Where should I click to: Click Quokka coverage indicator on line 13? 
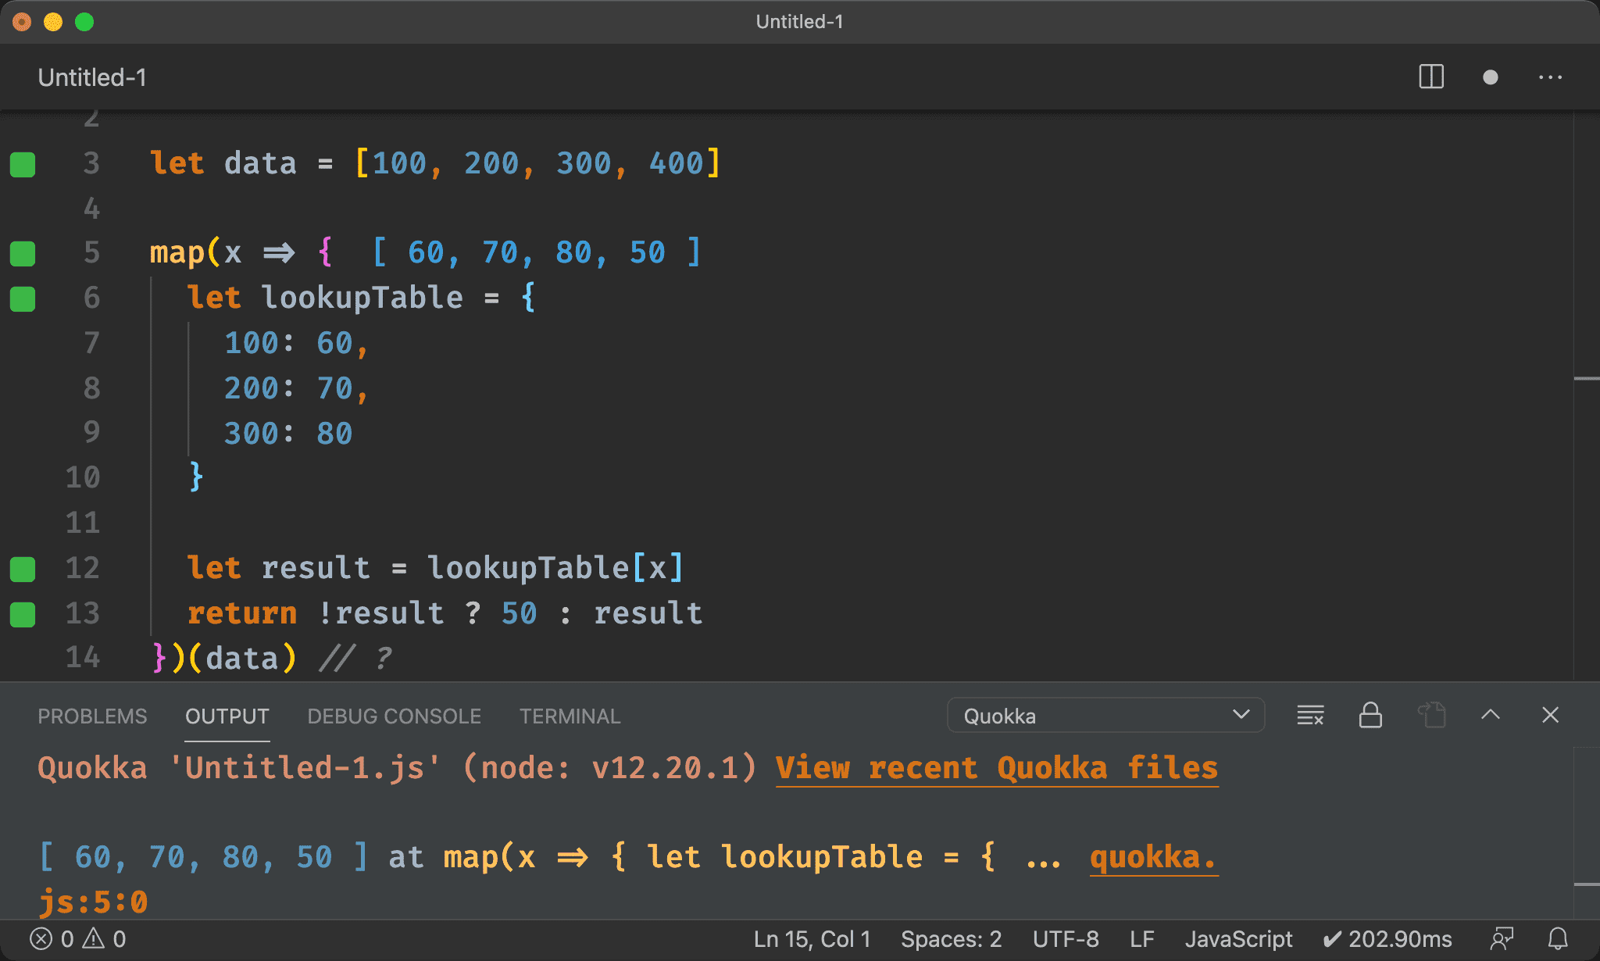(23, 614)
